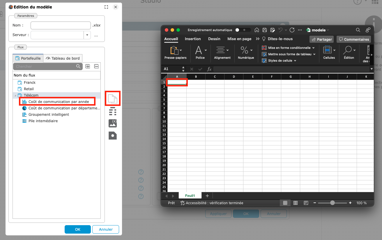Switch to page layout view icon
The image size is (382, 240).
(296, 203)
